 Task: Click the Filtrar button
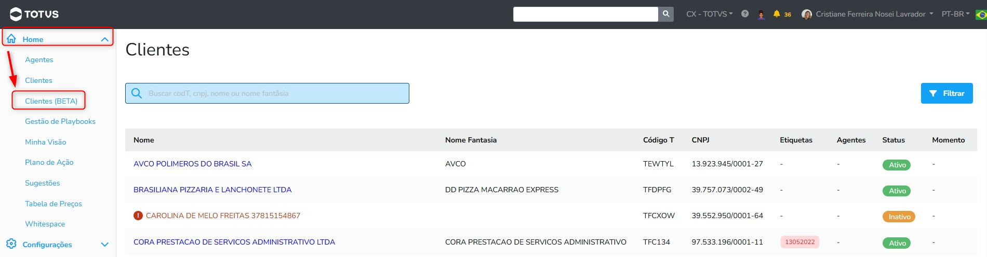point(946,93)
